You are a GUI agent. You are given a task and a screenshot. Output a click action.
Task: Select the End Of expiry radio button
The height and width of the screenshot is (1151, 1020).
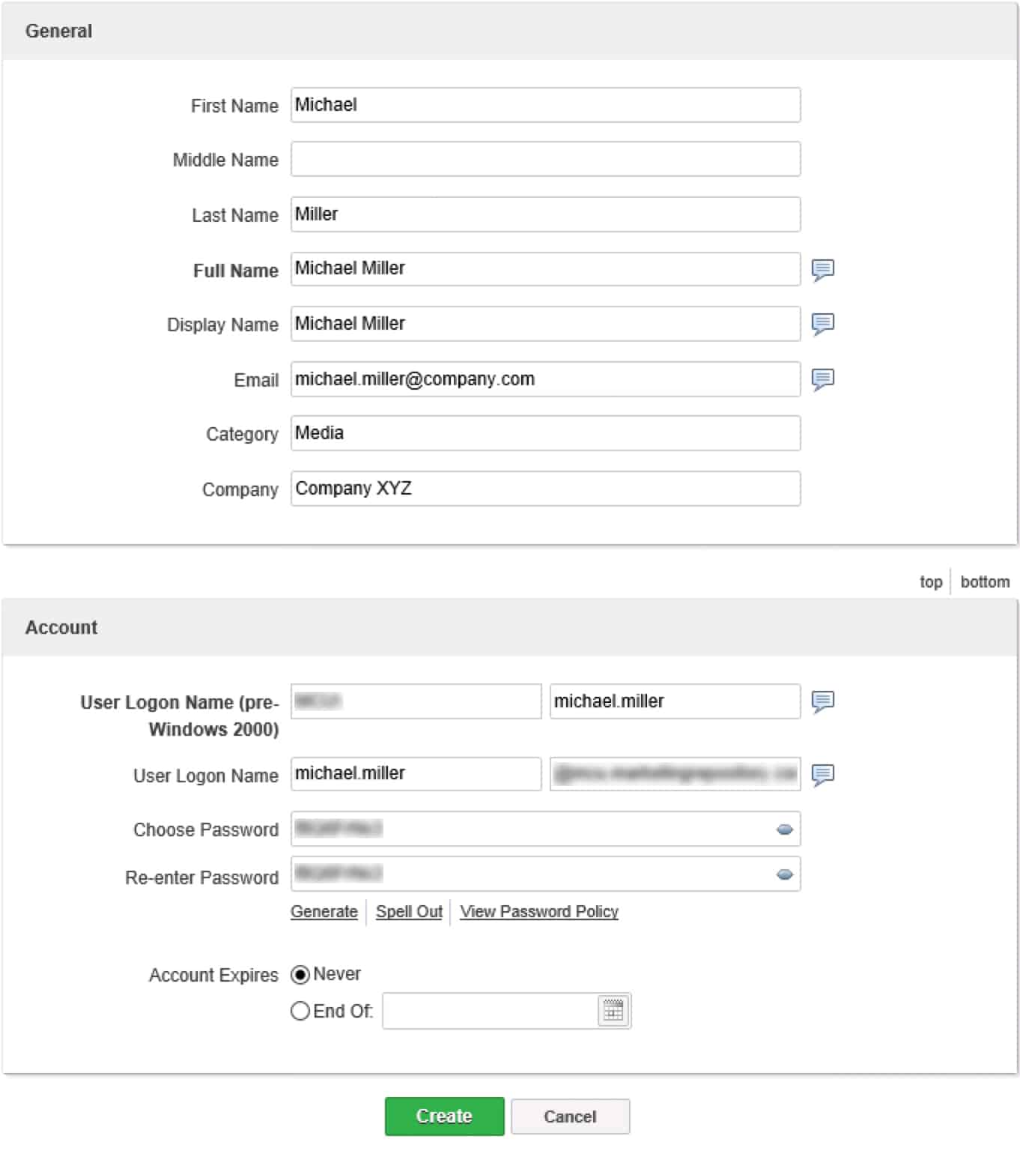(x=300, y=1012)
